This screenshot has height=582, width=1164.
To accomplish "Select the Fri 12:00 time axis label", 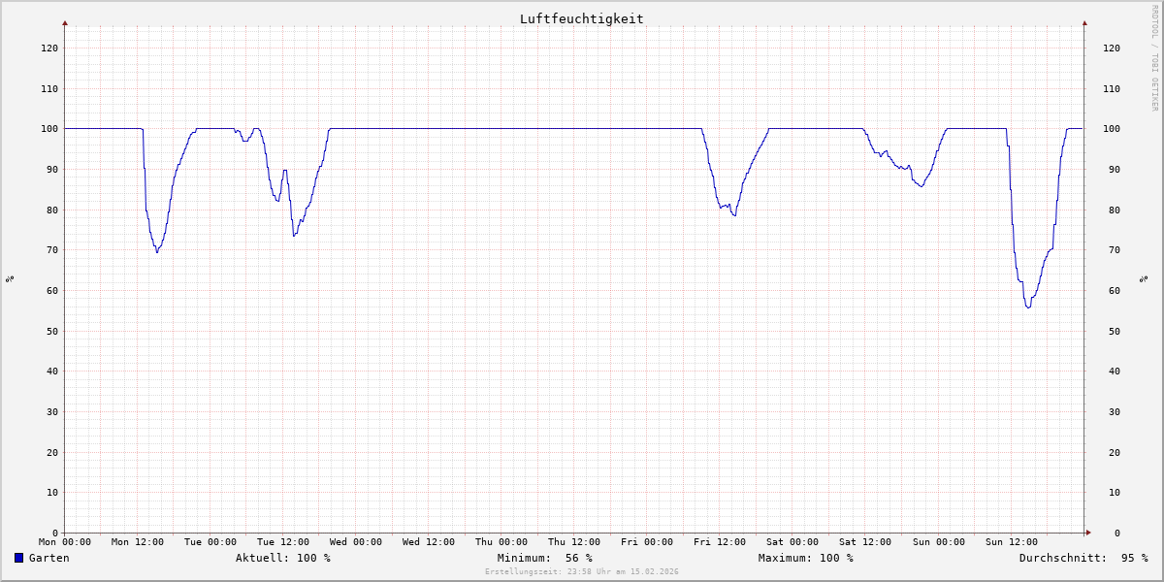I will [x=720, y=541].
